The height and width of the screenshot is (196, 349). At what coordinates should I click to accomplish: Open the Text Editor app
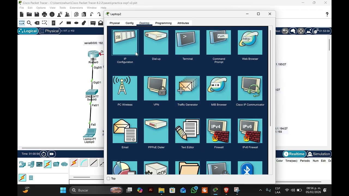click(x=188, y=131)
